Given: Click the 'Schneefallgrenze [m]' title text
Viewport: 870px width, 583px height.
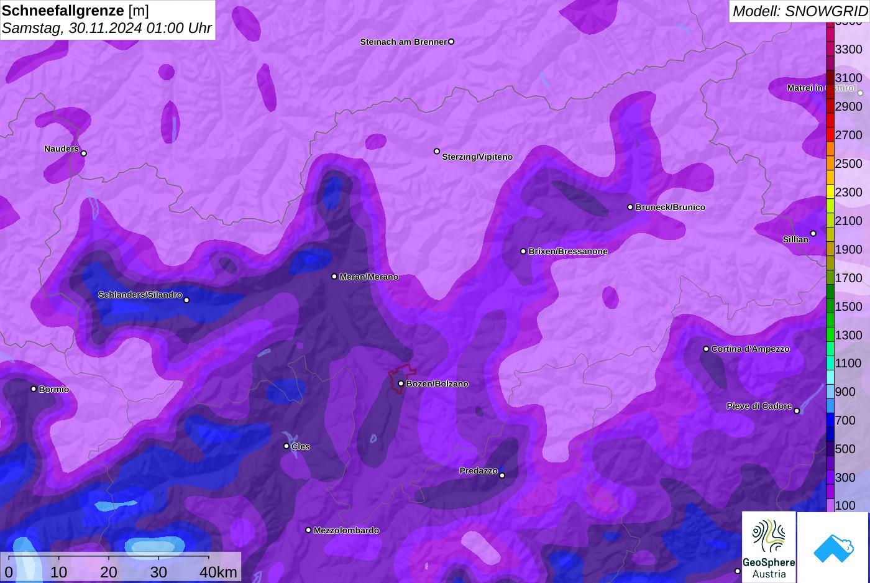Looking at the screenshot, I should click(76, 11).
